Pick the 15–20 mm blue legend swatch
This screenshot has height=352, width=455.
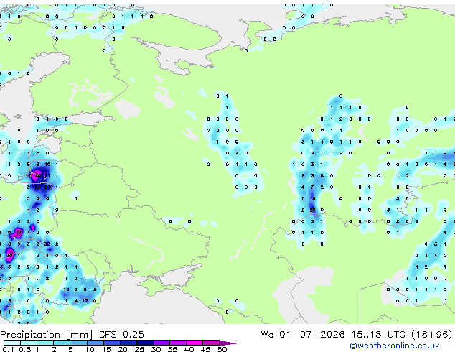[x=111, y=343]
